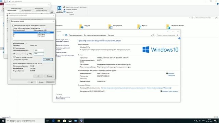Viewport: 219px width, 123px height.
Task: Select the 'Указать размер' radio button
Action: pyautogui.click(x=14, y=48)
